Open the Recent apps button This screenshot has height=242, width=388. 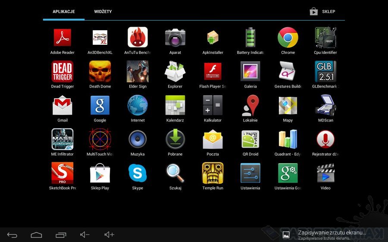click(61, 235)
